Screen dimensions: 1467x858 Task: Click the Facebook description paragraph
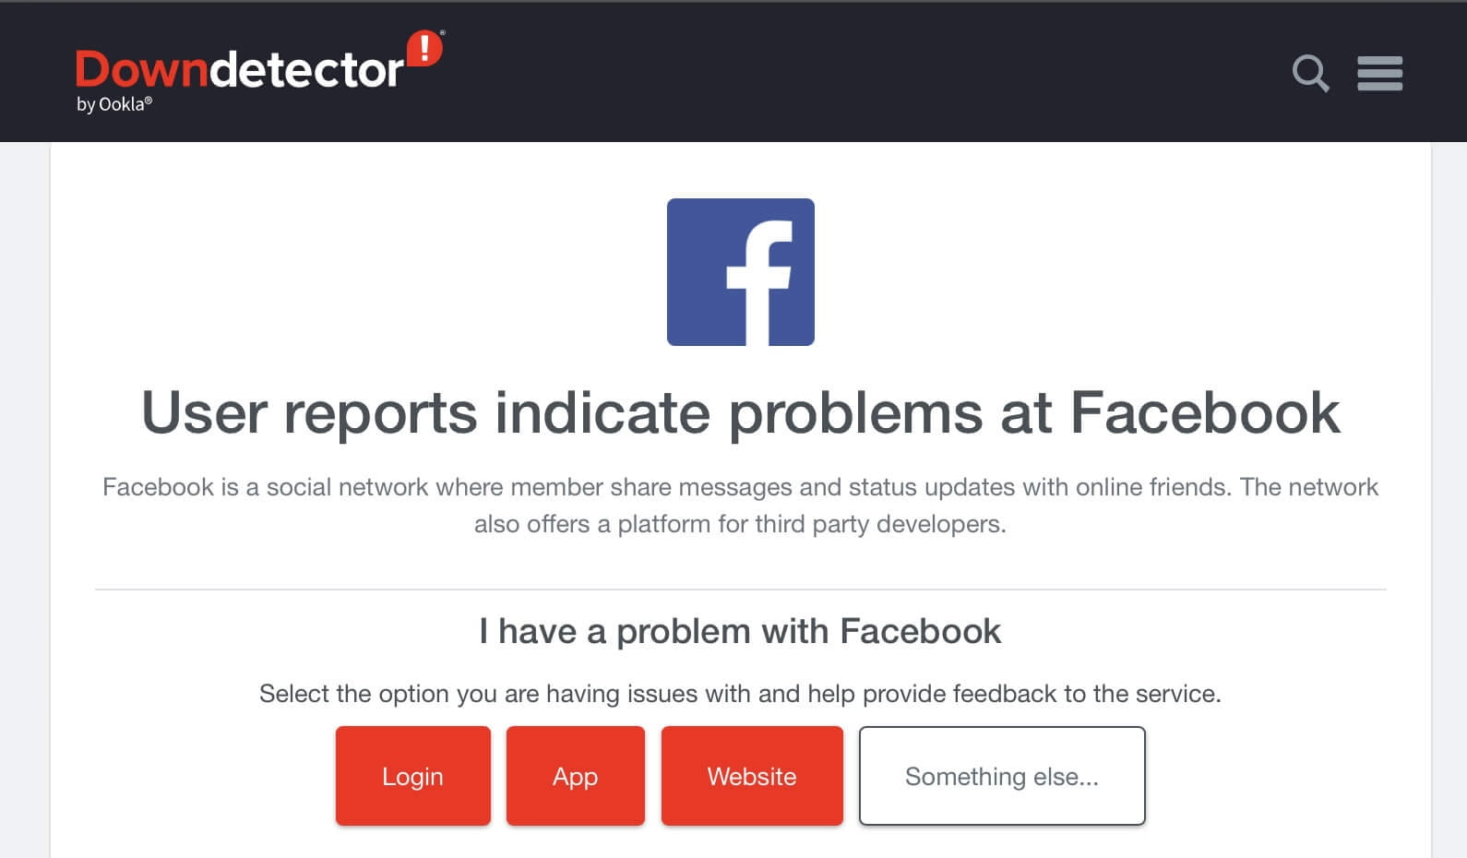click(x=741, y=506)
